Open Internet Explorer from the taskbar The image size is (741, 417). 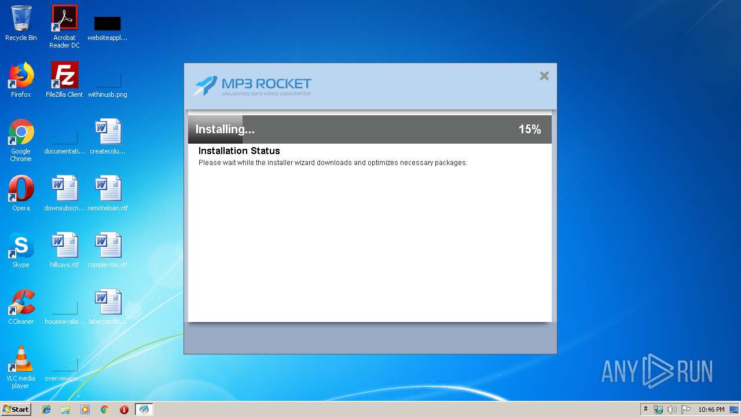tap(46, 409)
